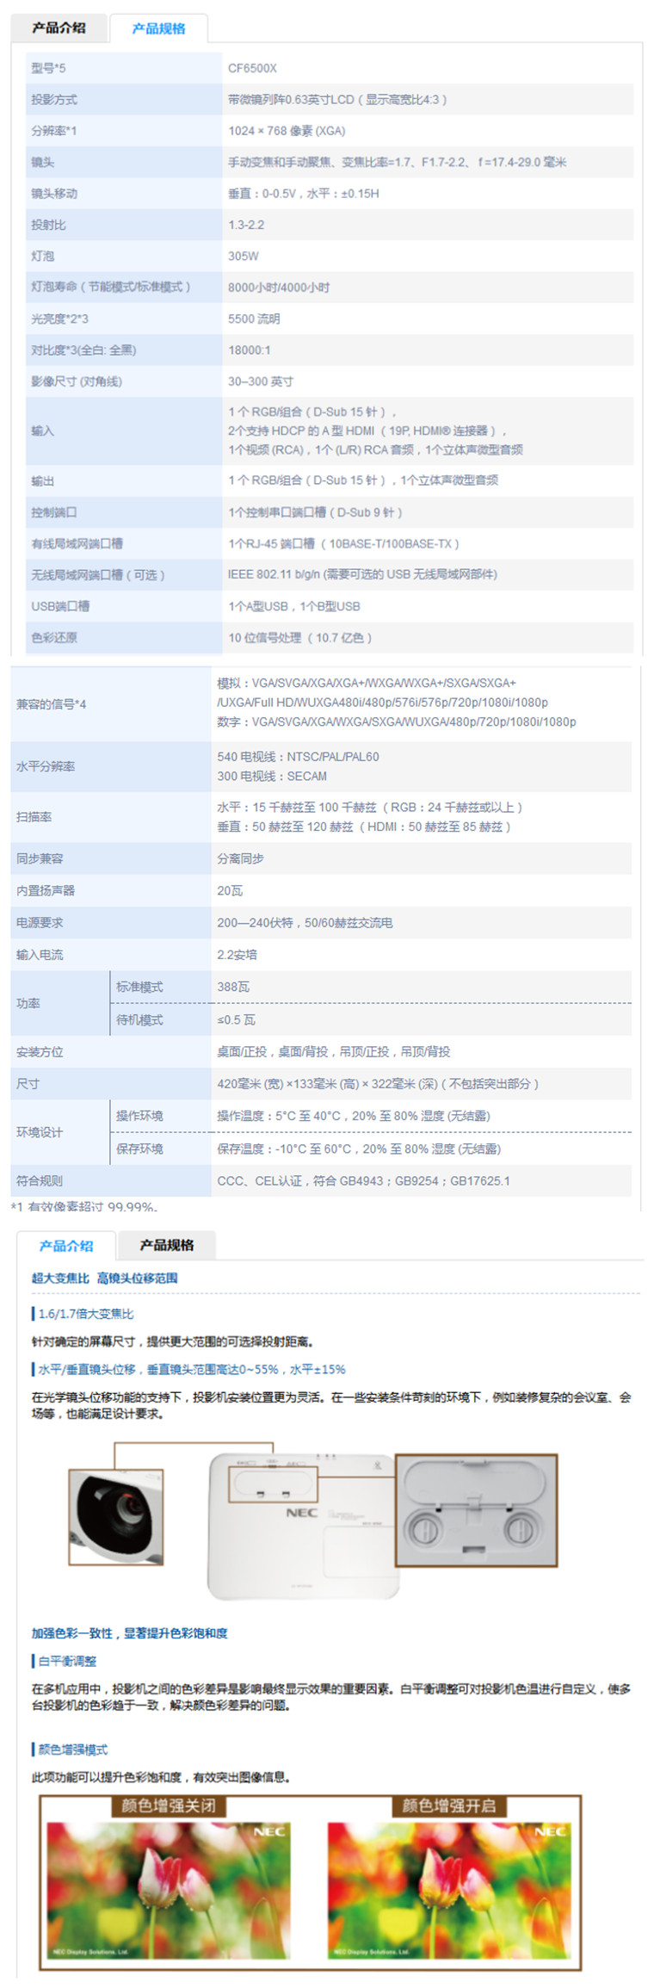The image size is (654, 1988).
Task: Click the white NEC projector top-view image
Action: click(303, 1526)
